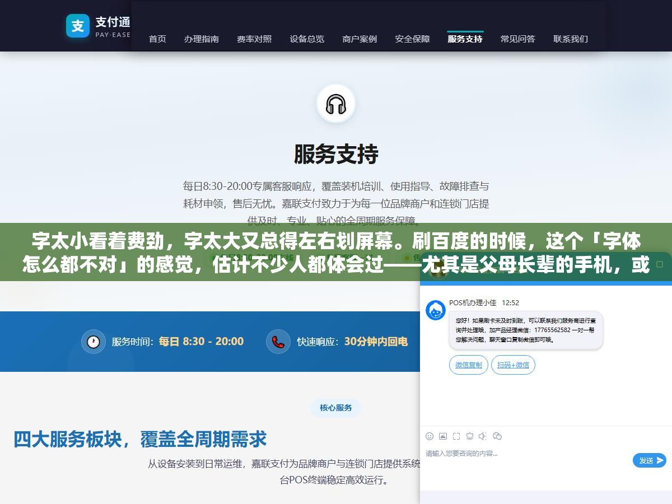Click the flower-shaped rating icon in chat
The width and height of the screenshot is (672, 504).
[x=470, y=436]
